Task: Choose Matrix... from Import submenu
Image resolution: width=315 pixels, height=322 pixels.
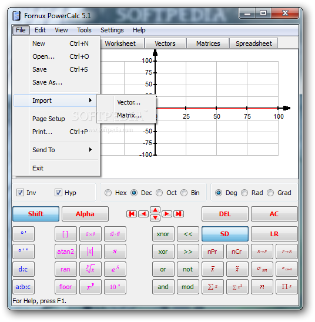Action: pos(129,115)
